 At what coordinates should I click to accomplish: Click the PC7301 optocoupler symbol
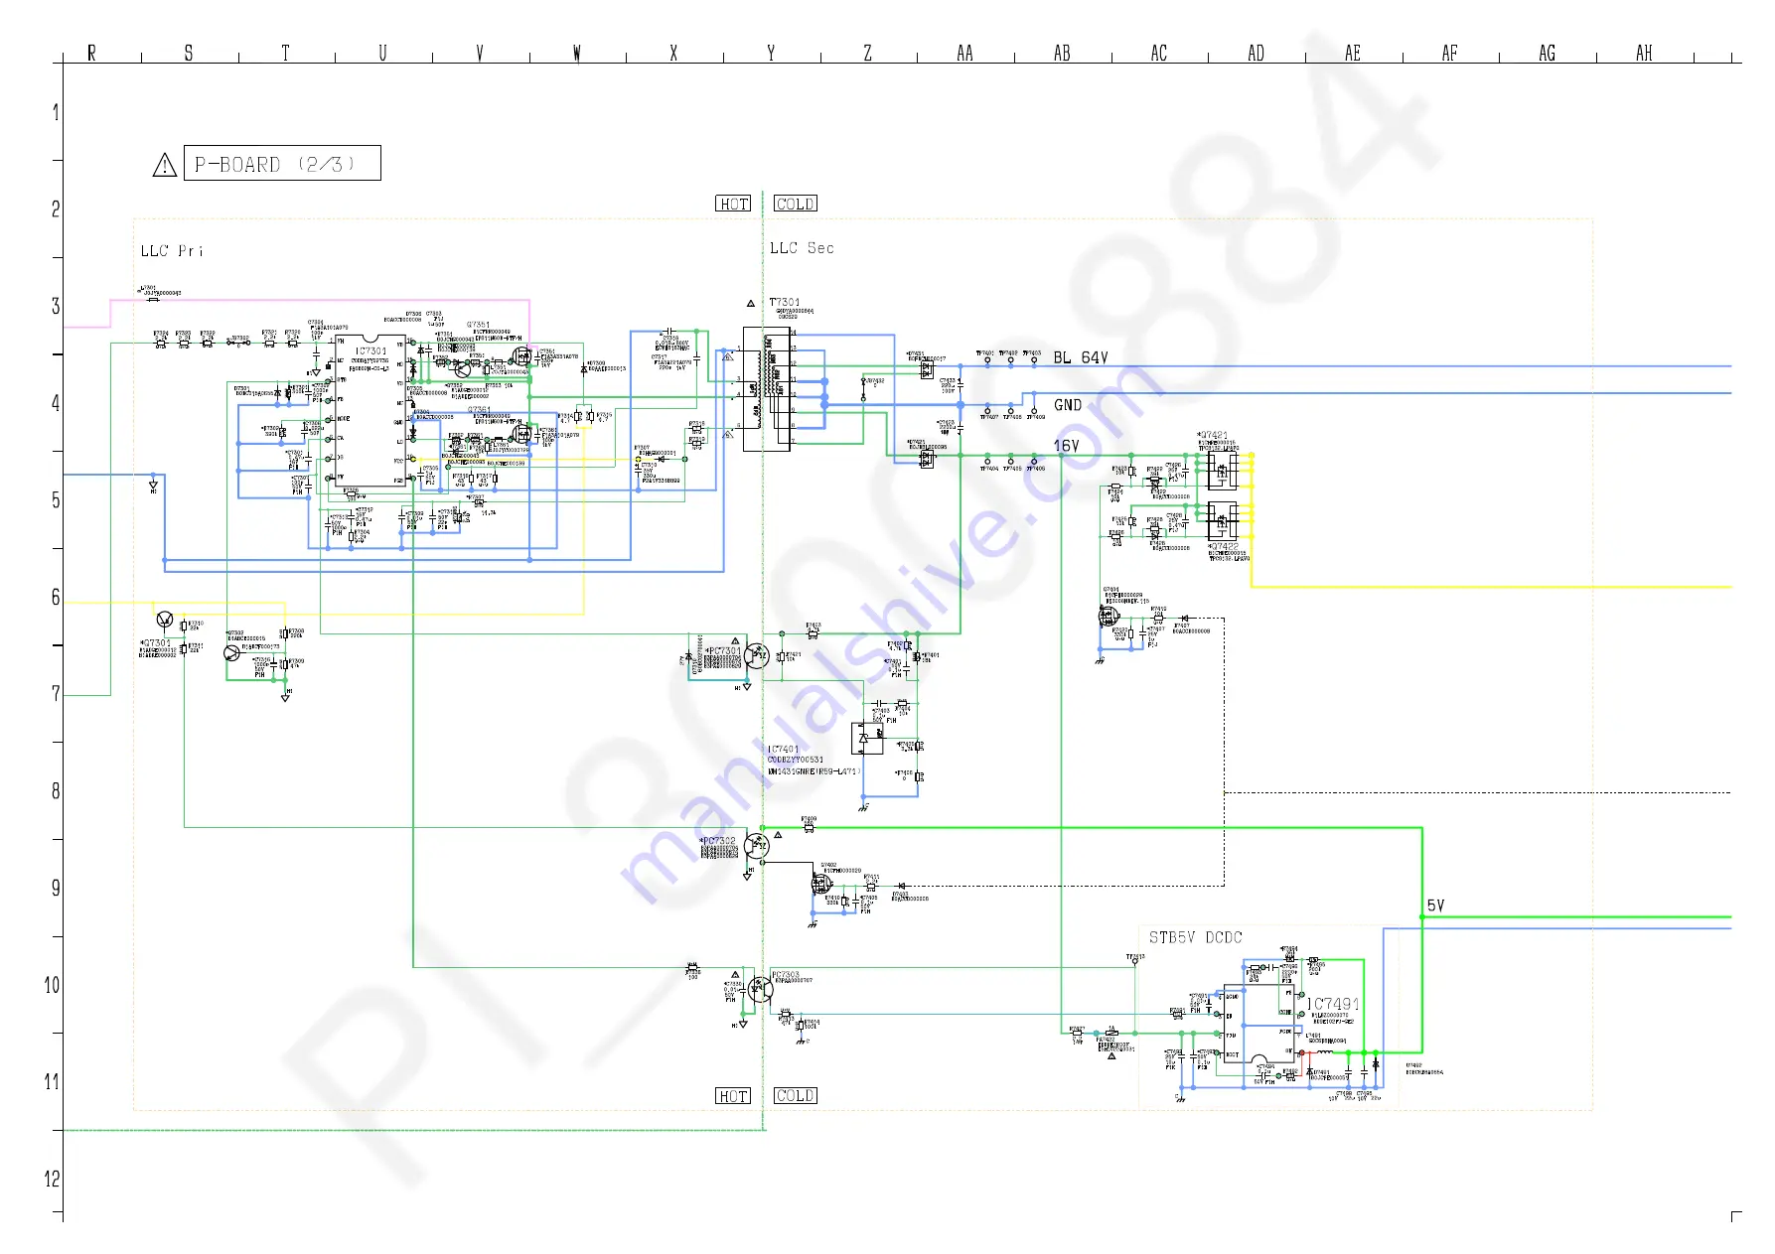[757, 655]
